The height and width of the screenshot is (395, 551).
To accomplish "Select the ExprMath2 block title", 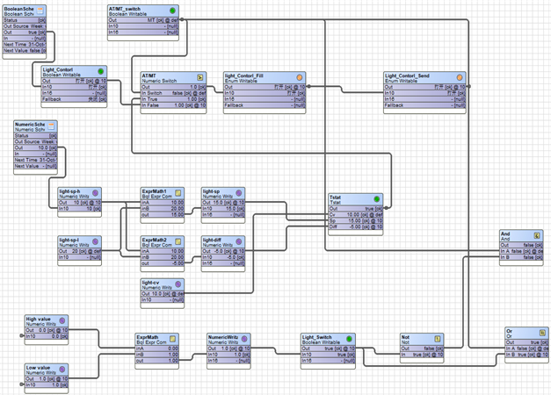I will pyautogui.click(x=156, y=239).
